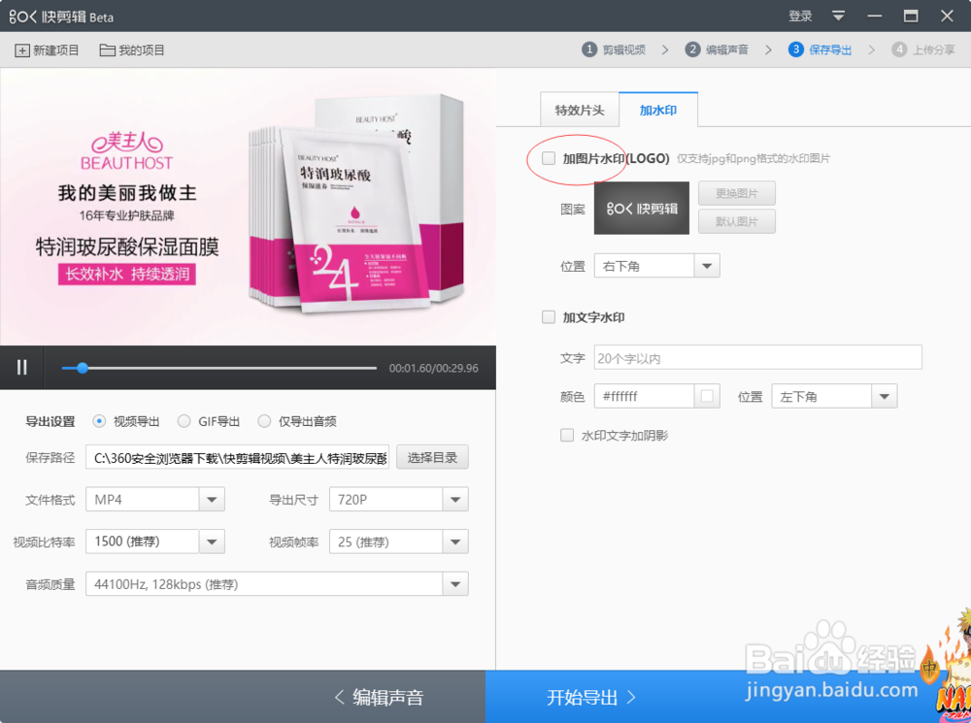The height and width of the screenshot is (723, 971).
Task: Click the 快剪辑 watermark logo thumbnail
Action: [642, 208]
